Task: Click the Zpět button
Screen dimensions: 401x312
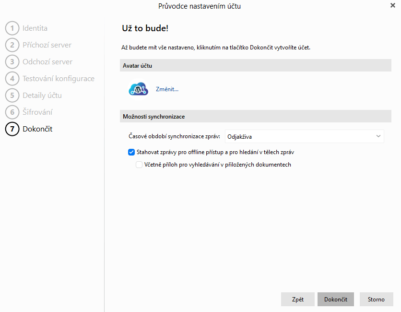Action: 298,300
